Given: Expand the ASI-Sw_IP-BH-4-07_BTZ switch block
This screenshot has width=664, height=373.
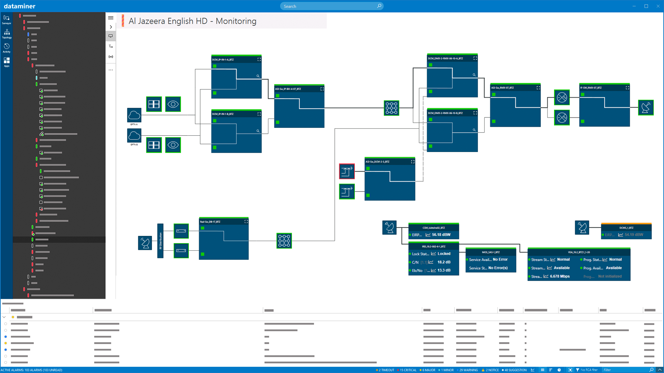Looking at the screenshot, I should coord(322,89).
